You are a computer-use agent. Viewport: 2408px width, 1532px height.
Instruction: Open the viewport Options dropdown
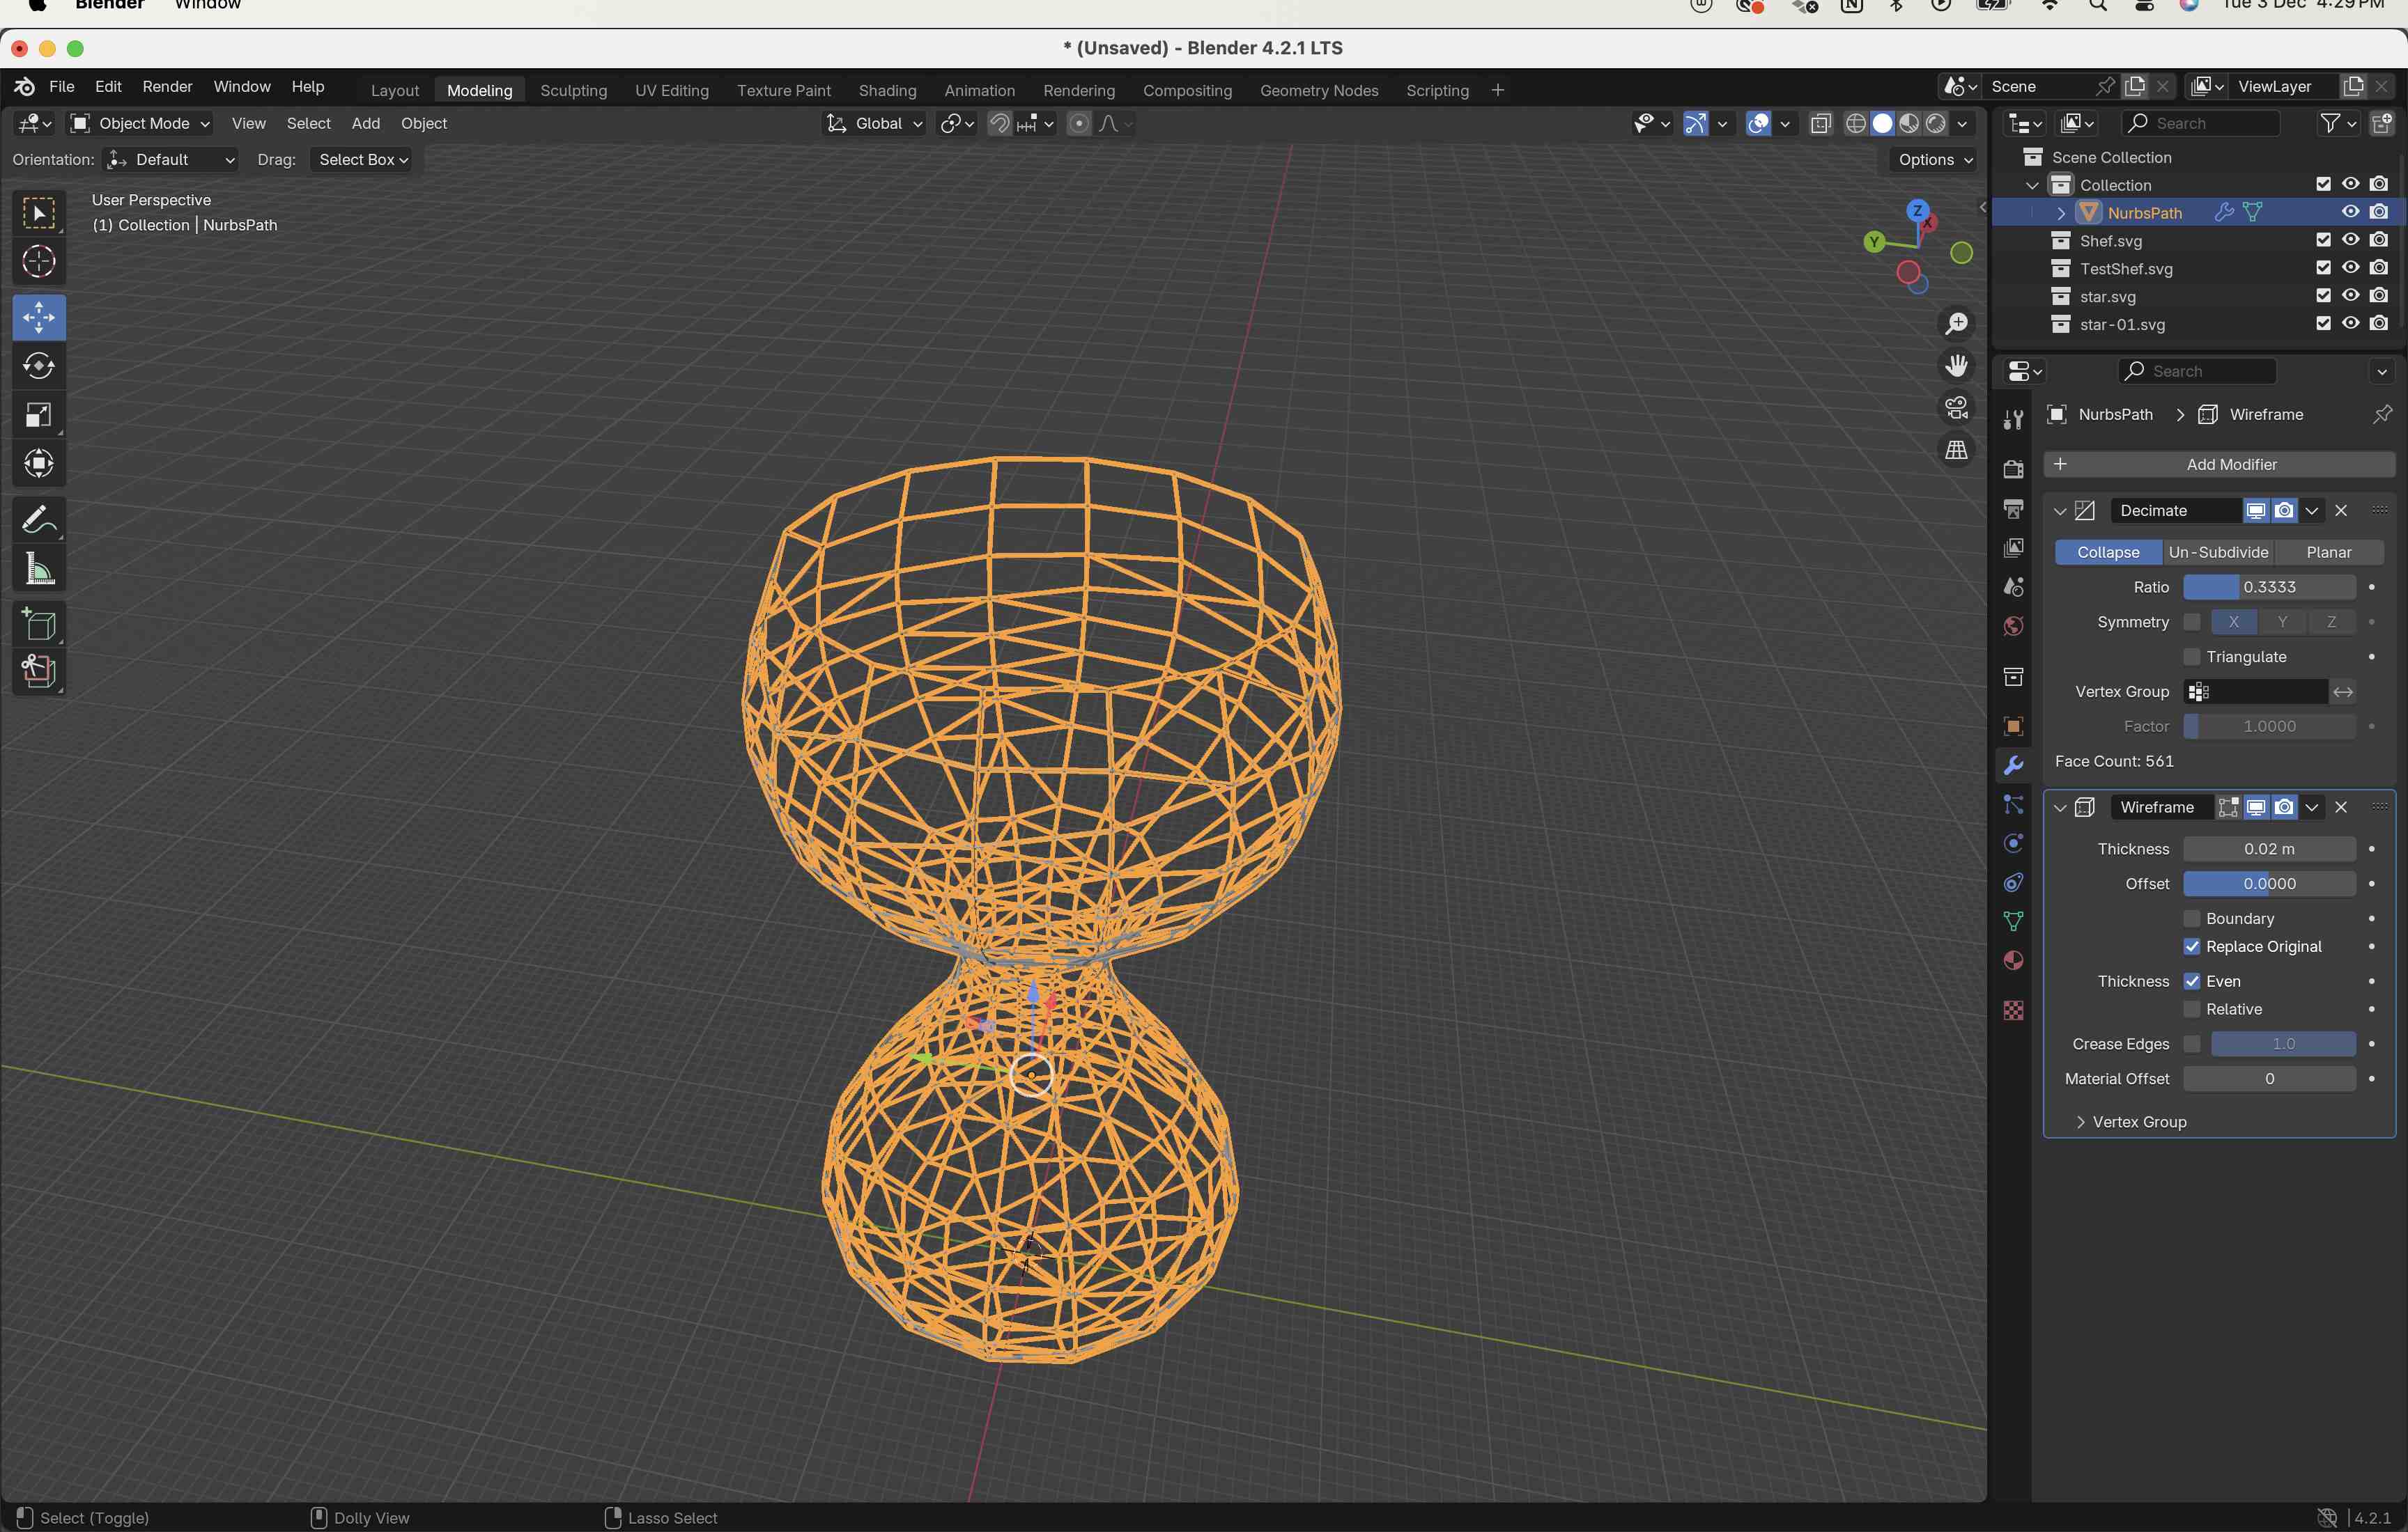(1935, 160)
